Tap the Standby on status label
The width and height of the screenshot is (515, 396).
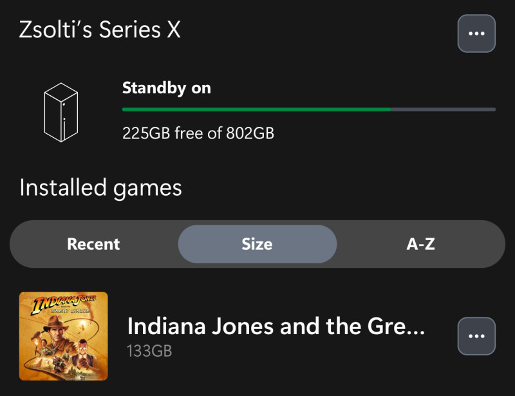point(167,88)
